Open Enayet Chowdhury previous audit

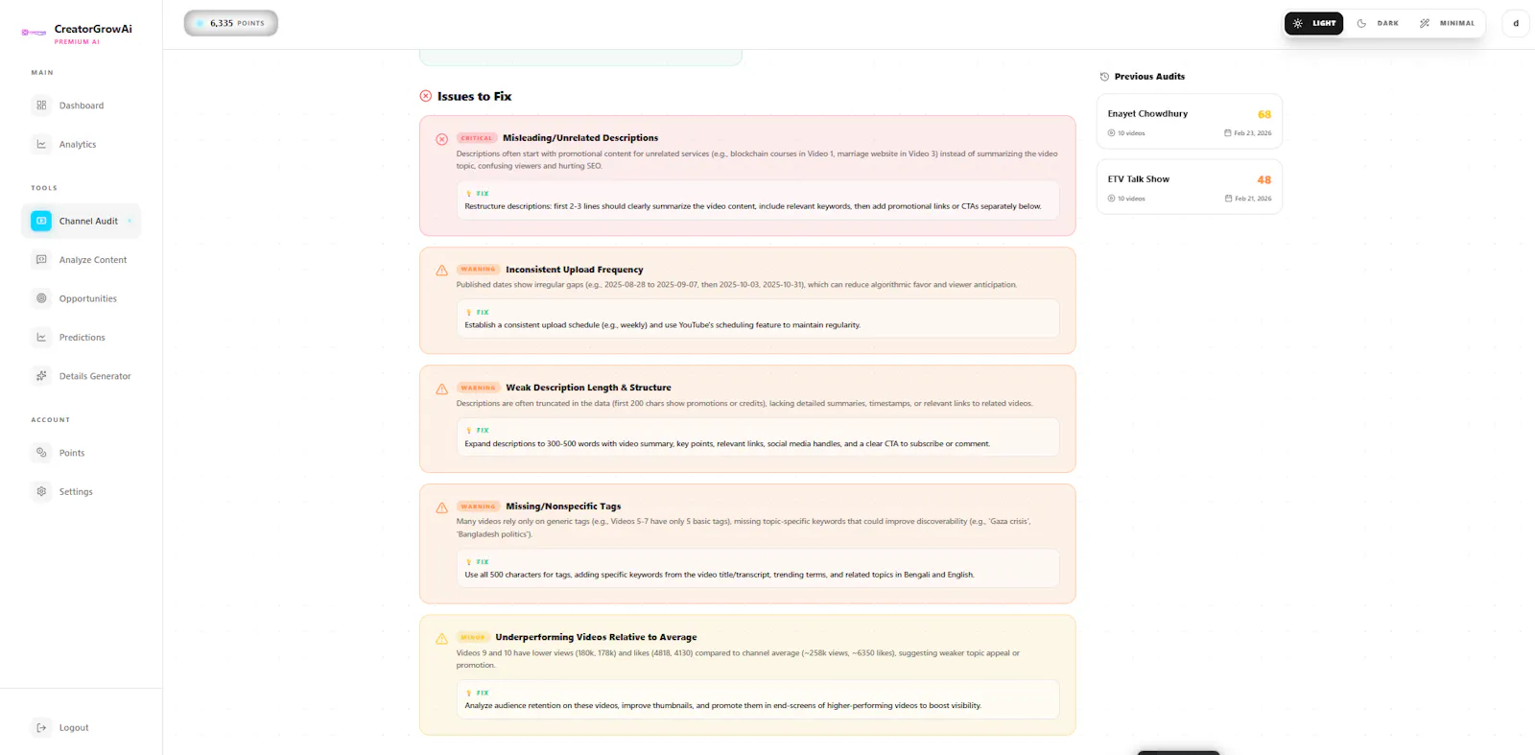(x=1190, y=122)
